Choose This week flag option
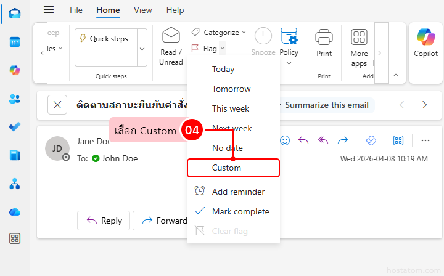The height and width of the screenshot is (276, 444). pos(233,108)
